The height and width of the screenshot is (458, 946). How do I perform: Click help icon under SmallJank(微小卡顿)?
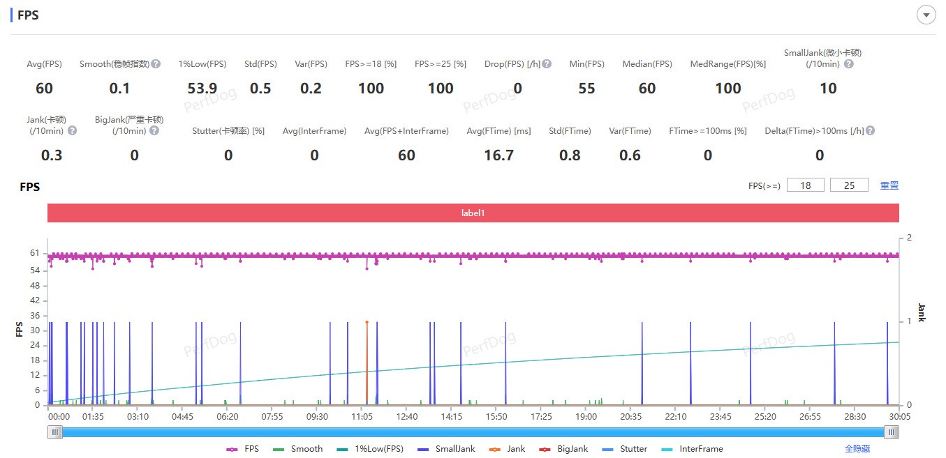point(848,64)
